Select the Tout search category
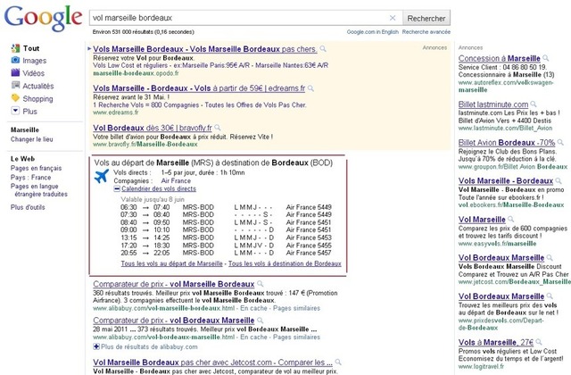Screen dimensions: 571x375 [31, 48]
